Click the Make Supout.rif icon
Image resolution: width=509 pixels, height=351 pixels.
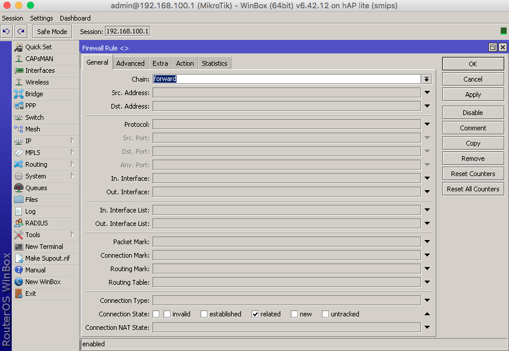(19, 258)
